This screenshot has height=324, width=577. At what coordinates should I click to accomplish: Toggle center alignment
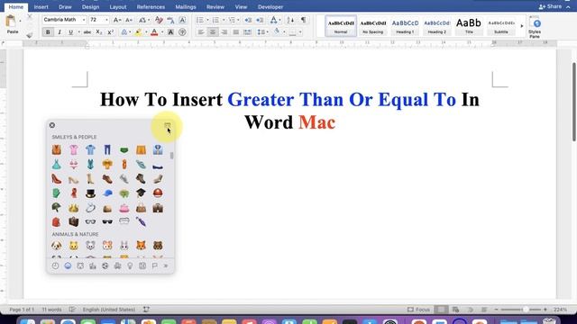[213, 32]
